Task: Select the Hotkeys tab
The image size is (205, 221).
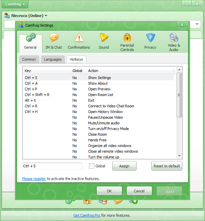Action: 76,59
